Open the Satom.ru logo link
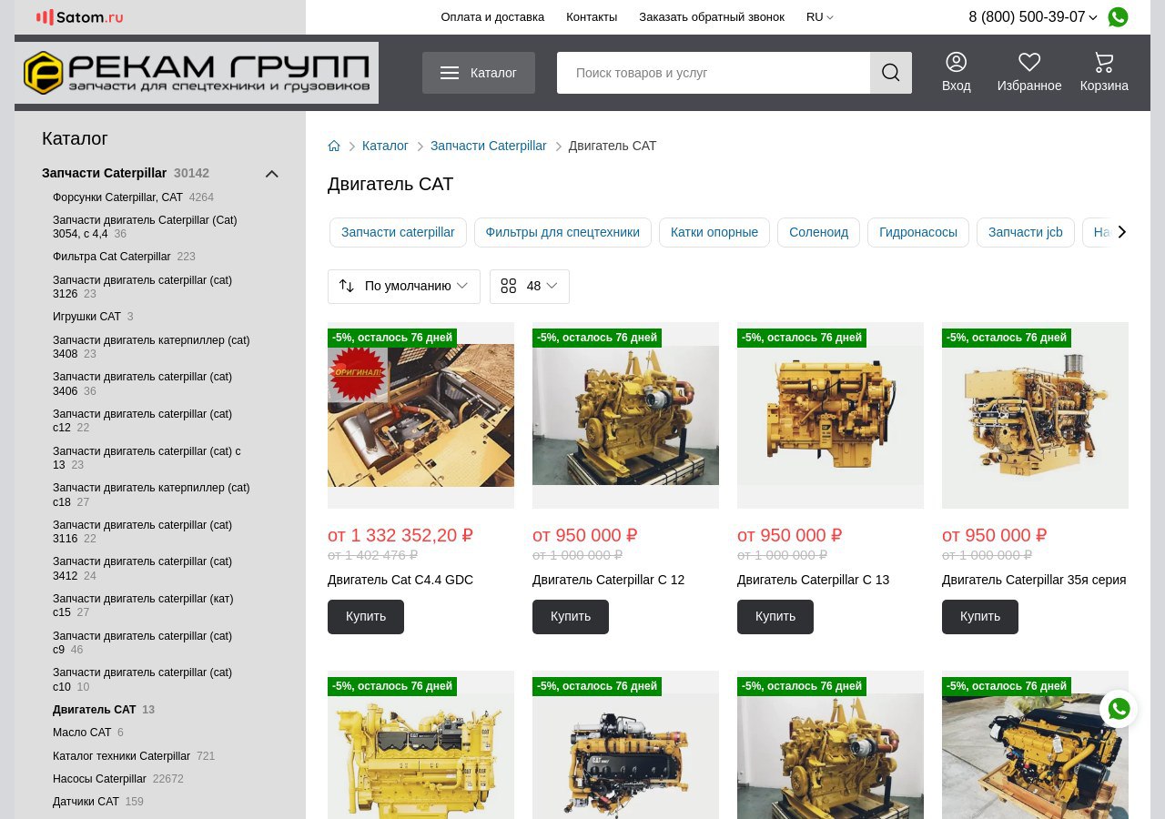The width and height of the screenshot is (1165, 819). [x=80, y=17]
